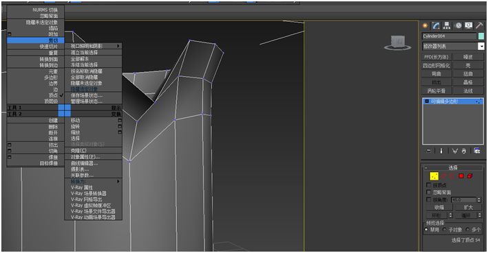This screenshot has width=488, height=253.
Task: Expand the 转换为 submenu arrow
Action: [x=118, y=182]
